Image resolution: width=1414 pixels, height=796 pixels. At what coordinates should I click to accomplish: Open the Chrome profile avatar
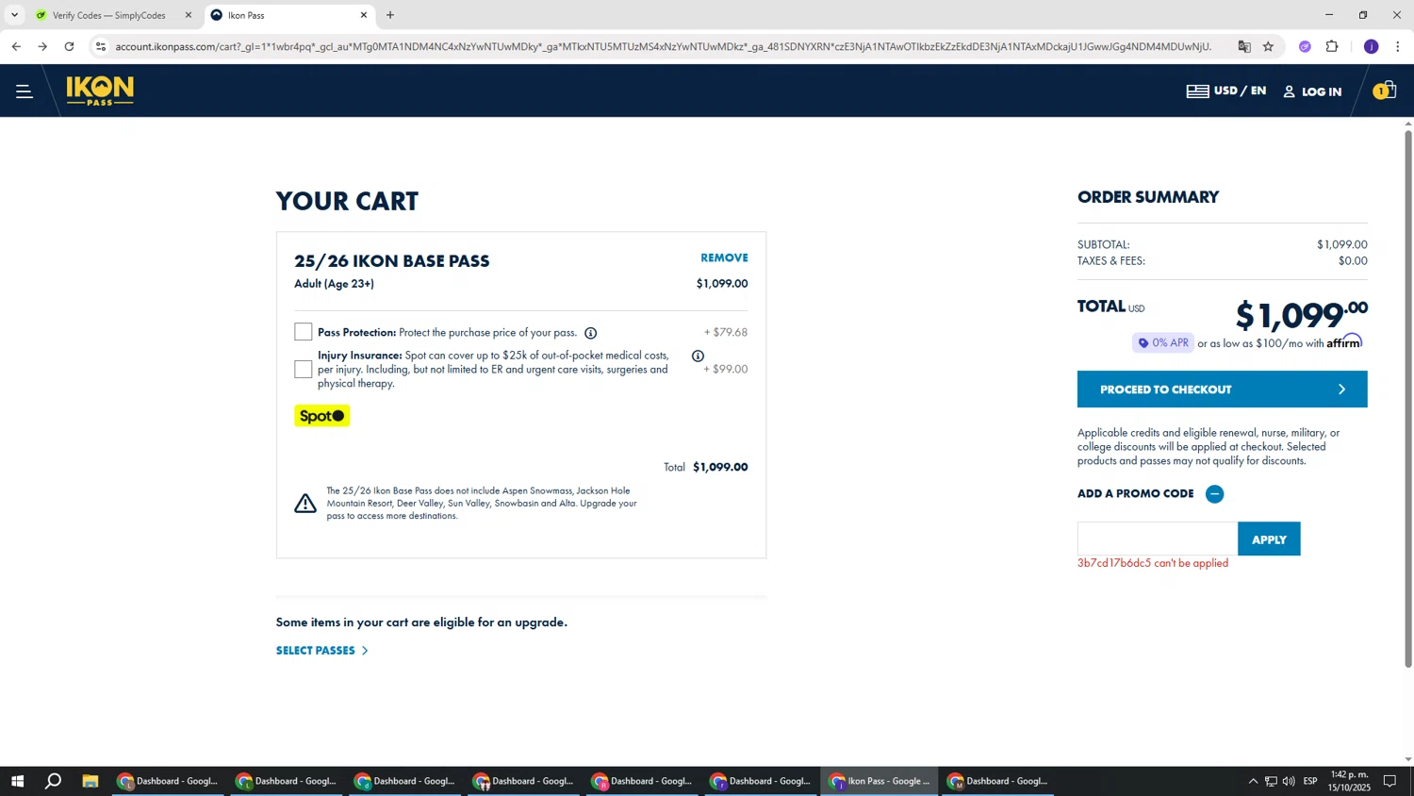coord(1372,46)
